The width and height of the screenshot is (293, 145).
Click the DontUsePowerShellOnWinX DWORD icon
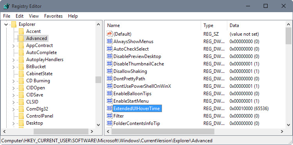tap(109, 86)
